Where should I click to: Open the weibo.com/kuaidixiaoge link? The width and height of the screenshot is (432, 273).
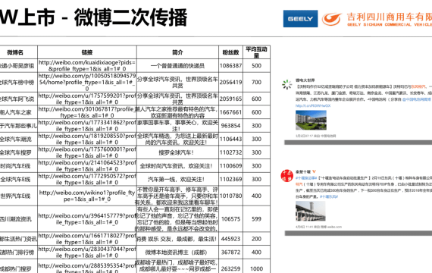coord(87,66)
